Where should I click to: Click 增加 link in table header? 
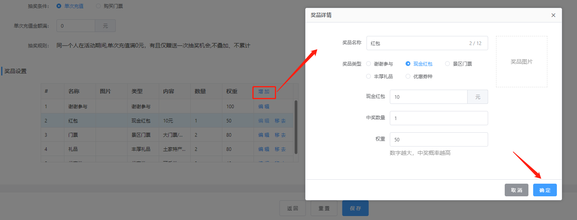[264, 92]
